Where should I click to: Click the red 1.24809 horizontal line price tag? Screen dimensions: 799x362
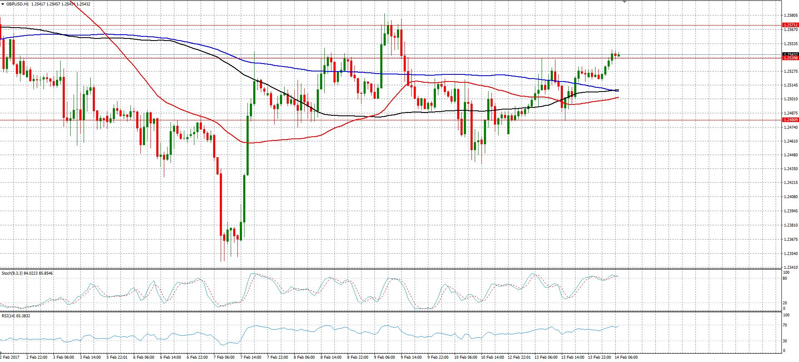(x=790, y=120)
